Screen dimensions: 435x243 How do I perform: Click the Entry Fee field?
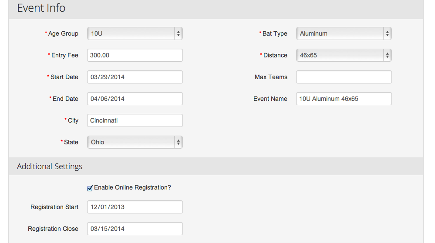tap(135, 55)
